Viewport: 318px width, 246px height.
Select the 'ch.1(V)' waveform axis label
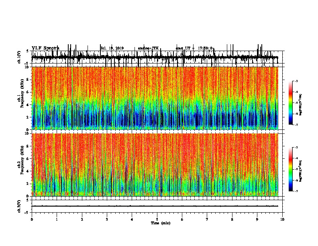[19, 57]
